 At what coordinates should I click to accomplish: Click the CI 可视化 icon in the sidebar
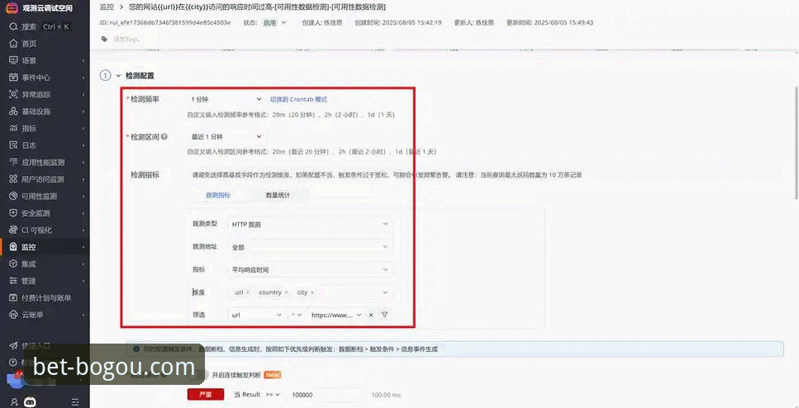click(14, 230)
